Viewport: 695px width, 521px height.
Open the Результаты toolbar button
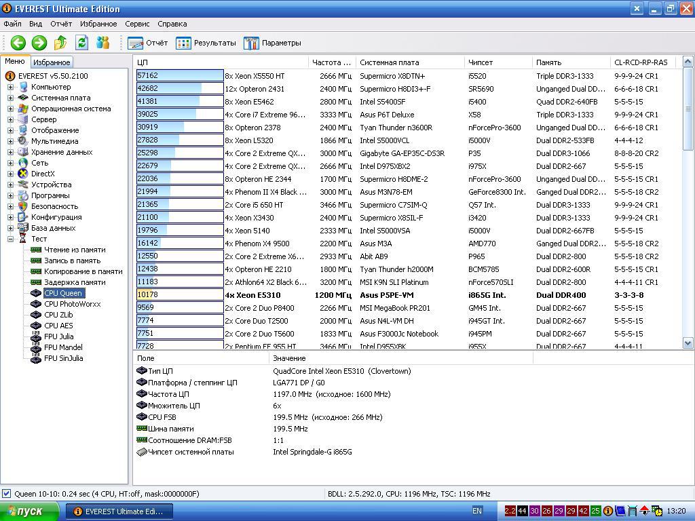pos(206,43)
